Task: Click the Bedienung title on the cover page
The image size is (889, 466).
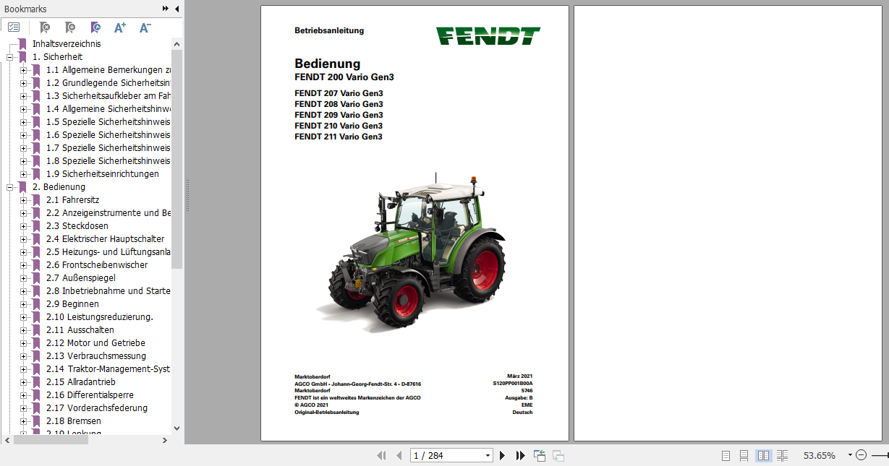Action: click(327, 64)
